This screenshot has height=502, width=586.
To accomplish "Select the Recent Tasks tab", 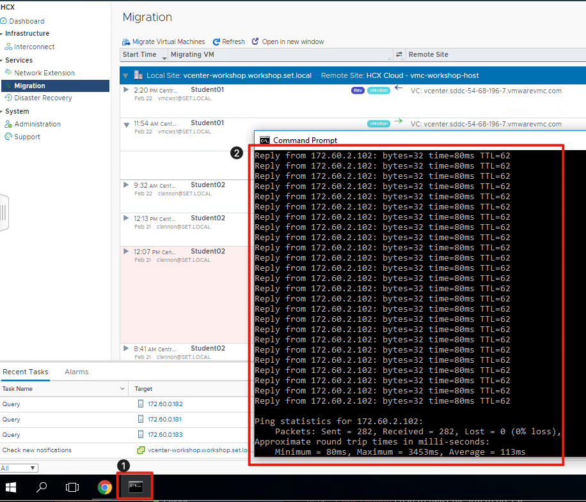I will 25,372.
